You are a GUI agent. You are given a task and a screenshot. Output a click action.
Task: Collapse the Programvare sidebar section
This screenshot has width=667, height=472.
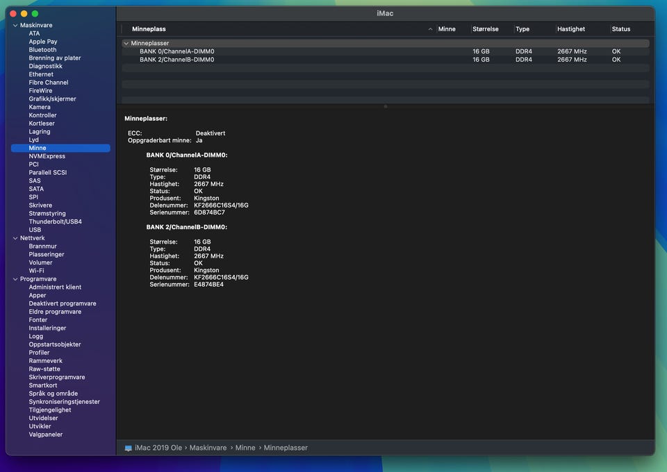click(15, 279)
